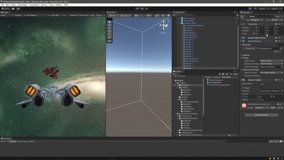
Task: Open the Reflection Probes dropdown
Action: click(271, 64)
